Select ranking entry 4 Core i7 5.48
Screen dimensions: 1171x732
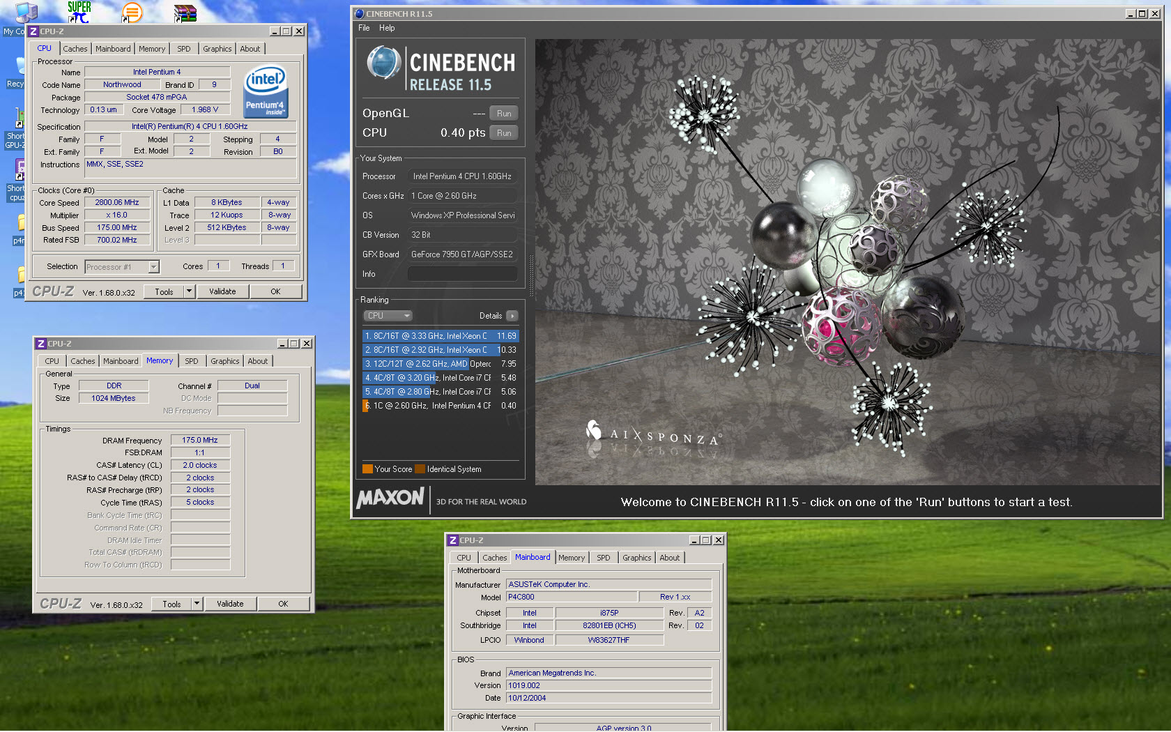(x=441, y=378)
